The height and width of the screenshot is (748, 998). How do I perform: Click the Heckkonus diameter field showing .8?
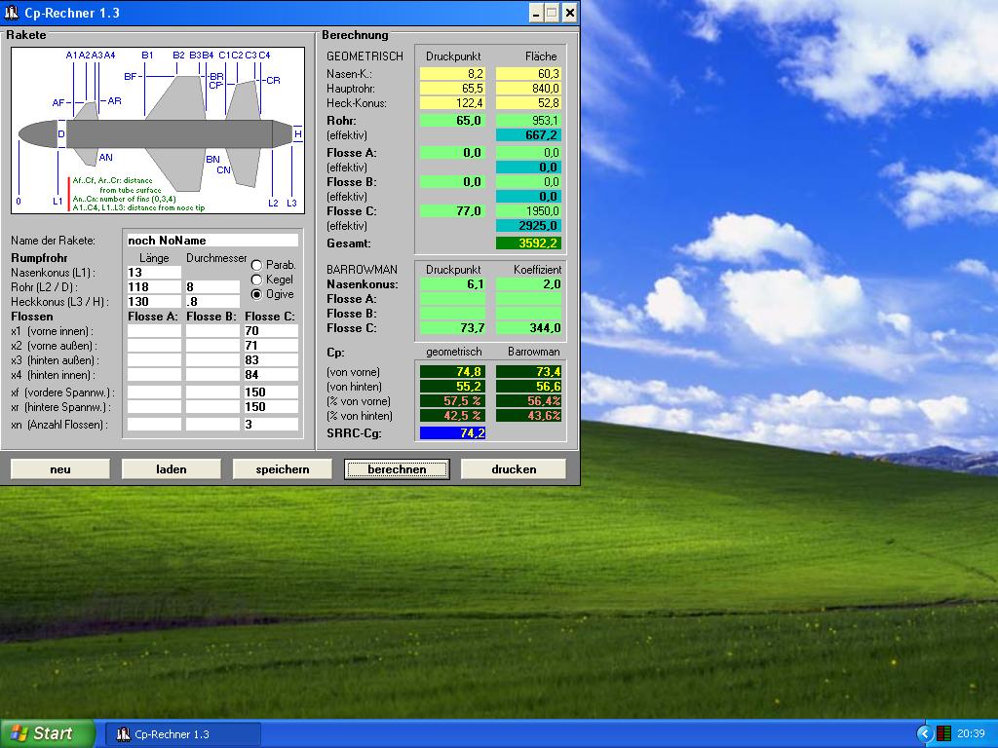click(212, 302)
